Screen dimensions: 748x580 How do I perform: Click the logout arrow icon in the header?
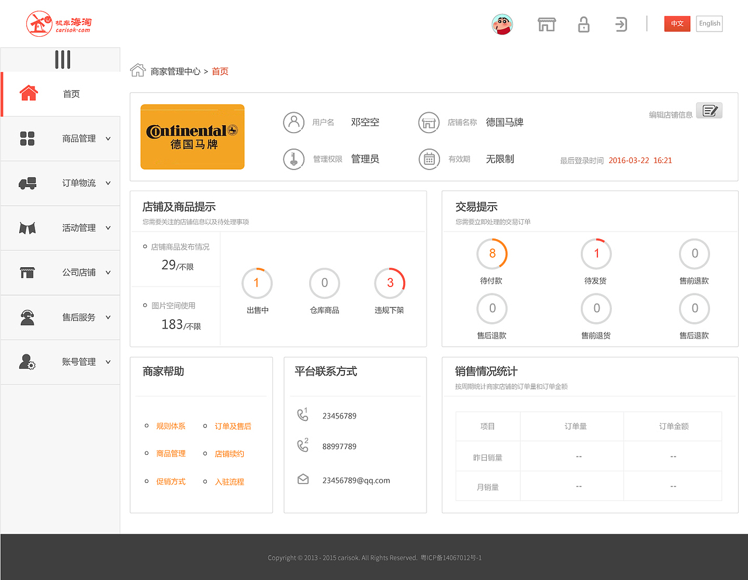621,24
